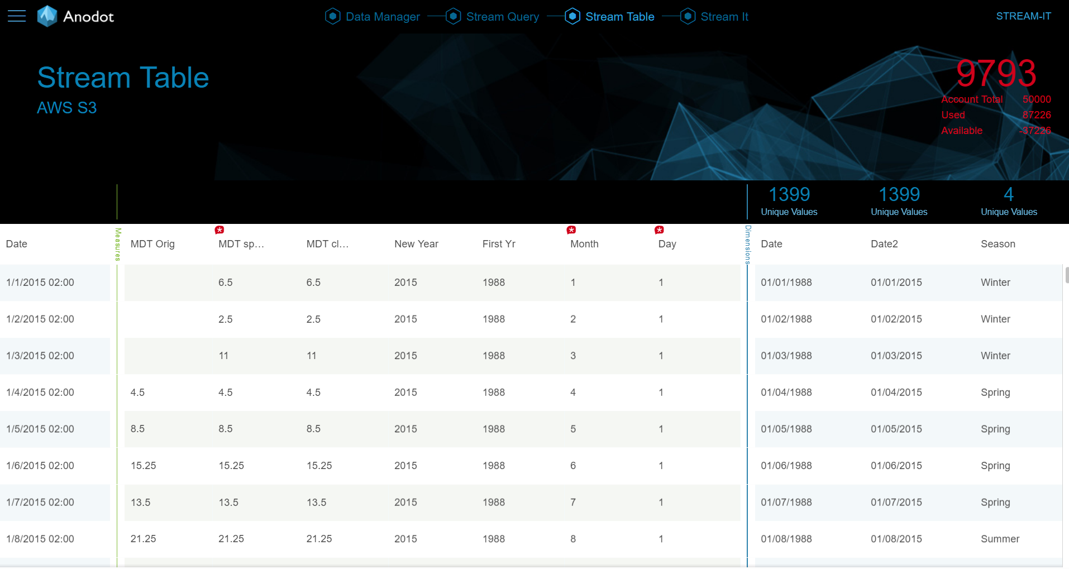Click the Stream Query hexagon icon

pyautogui.click(x=453, y=16)
